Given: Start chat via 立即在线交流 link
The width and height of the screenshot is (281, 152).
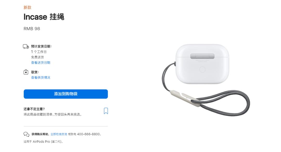Looking at the screenshot, I should coord(59,134).
